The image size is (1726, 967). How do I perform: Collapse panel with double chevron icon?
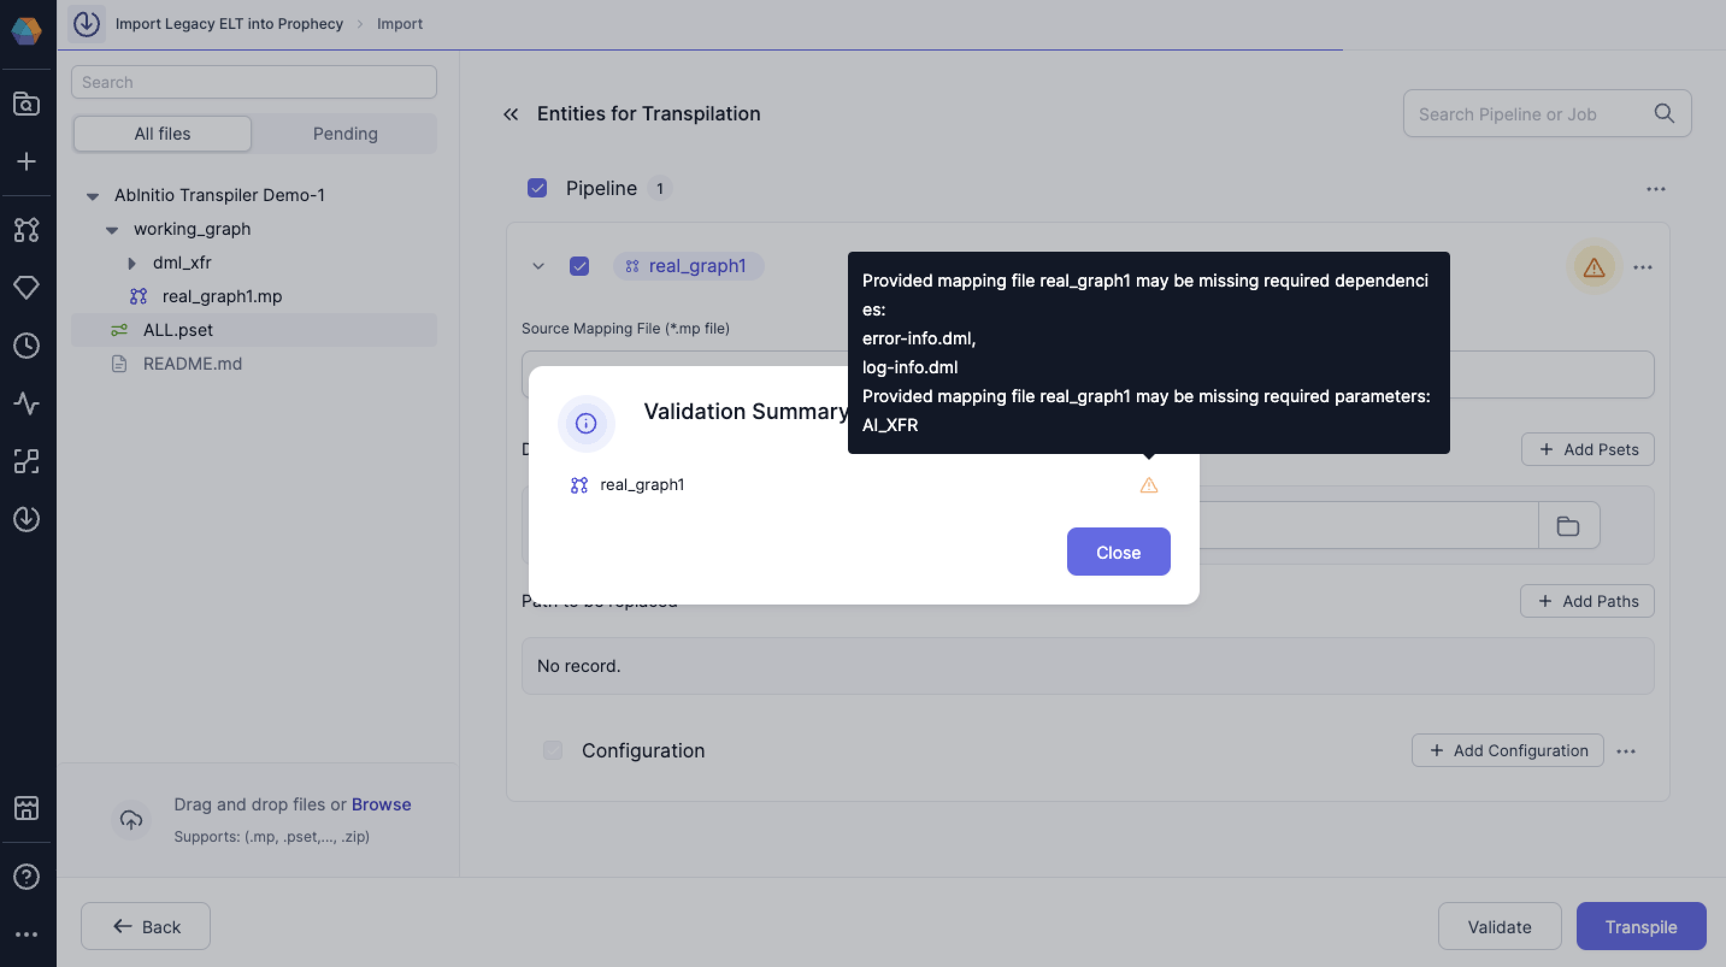pyautogui.click(x=511, y=114)
